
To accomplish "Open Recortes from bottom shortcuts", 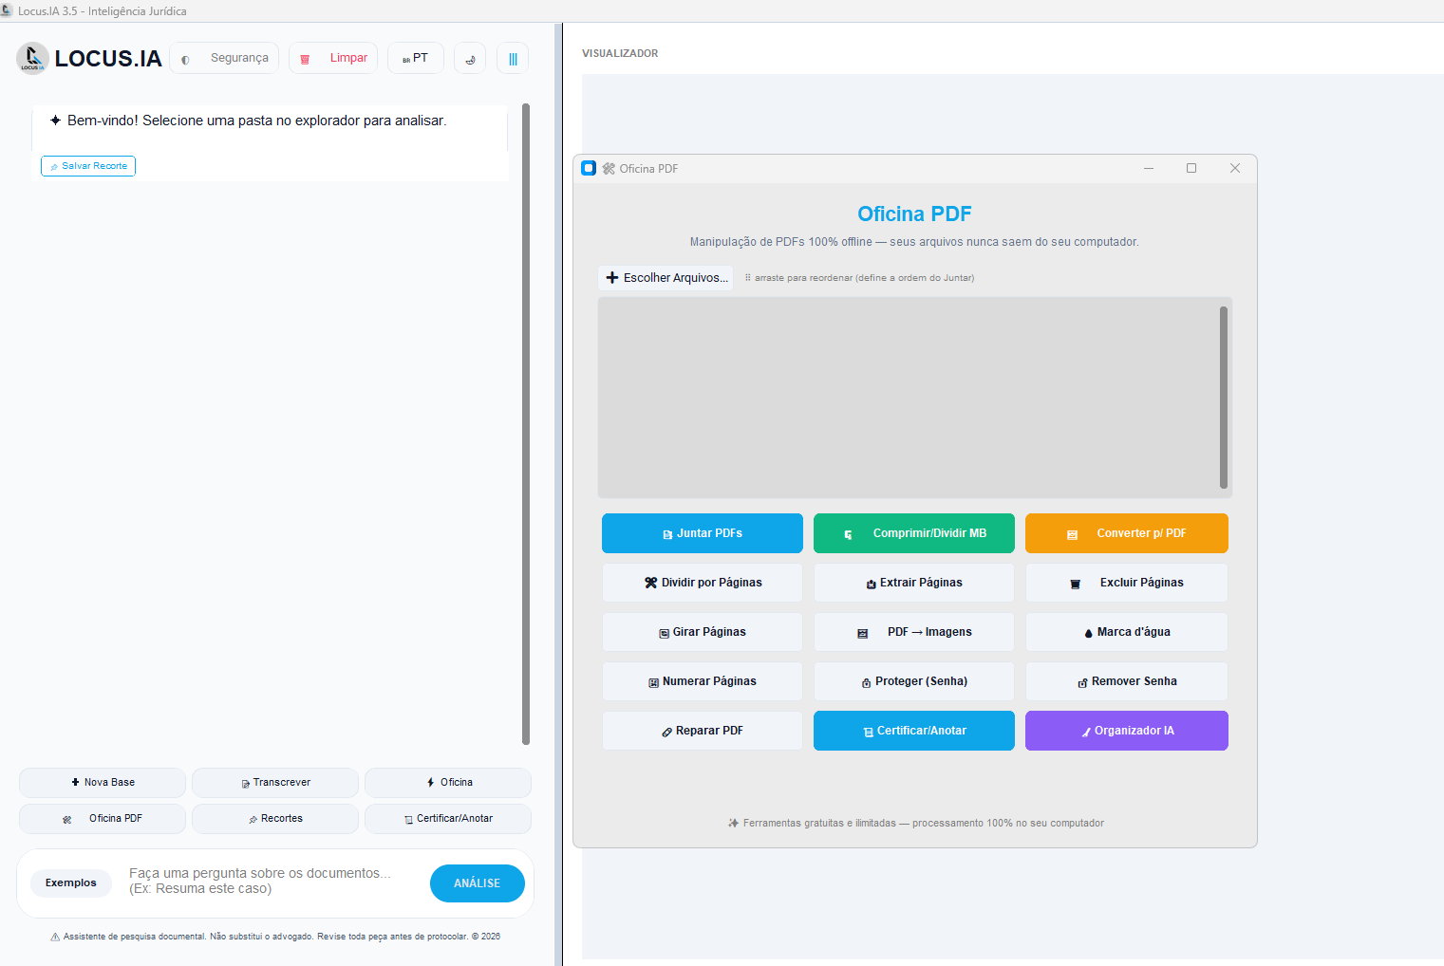I will point(275,819).
